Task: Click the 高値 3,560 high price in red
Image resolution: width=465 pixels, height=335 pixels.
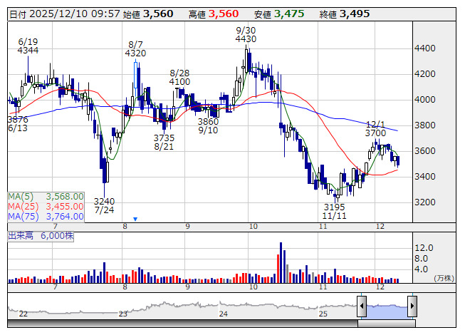Action: (214, 14)
